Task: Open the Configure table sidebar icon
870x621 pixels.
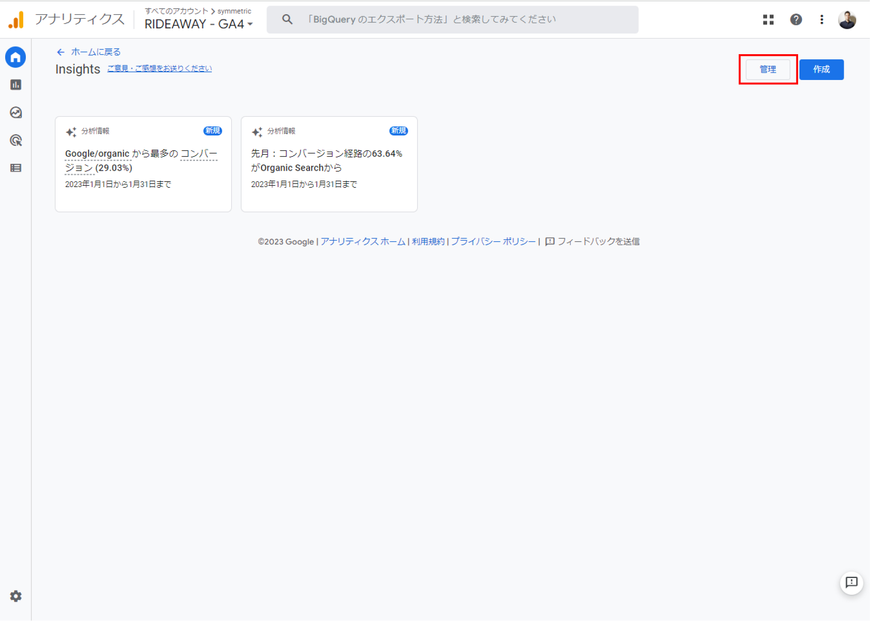Action: pyautogui.click(x=16, y=168)
